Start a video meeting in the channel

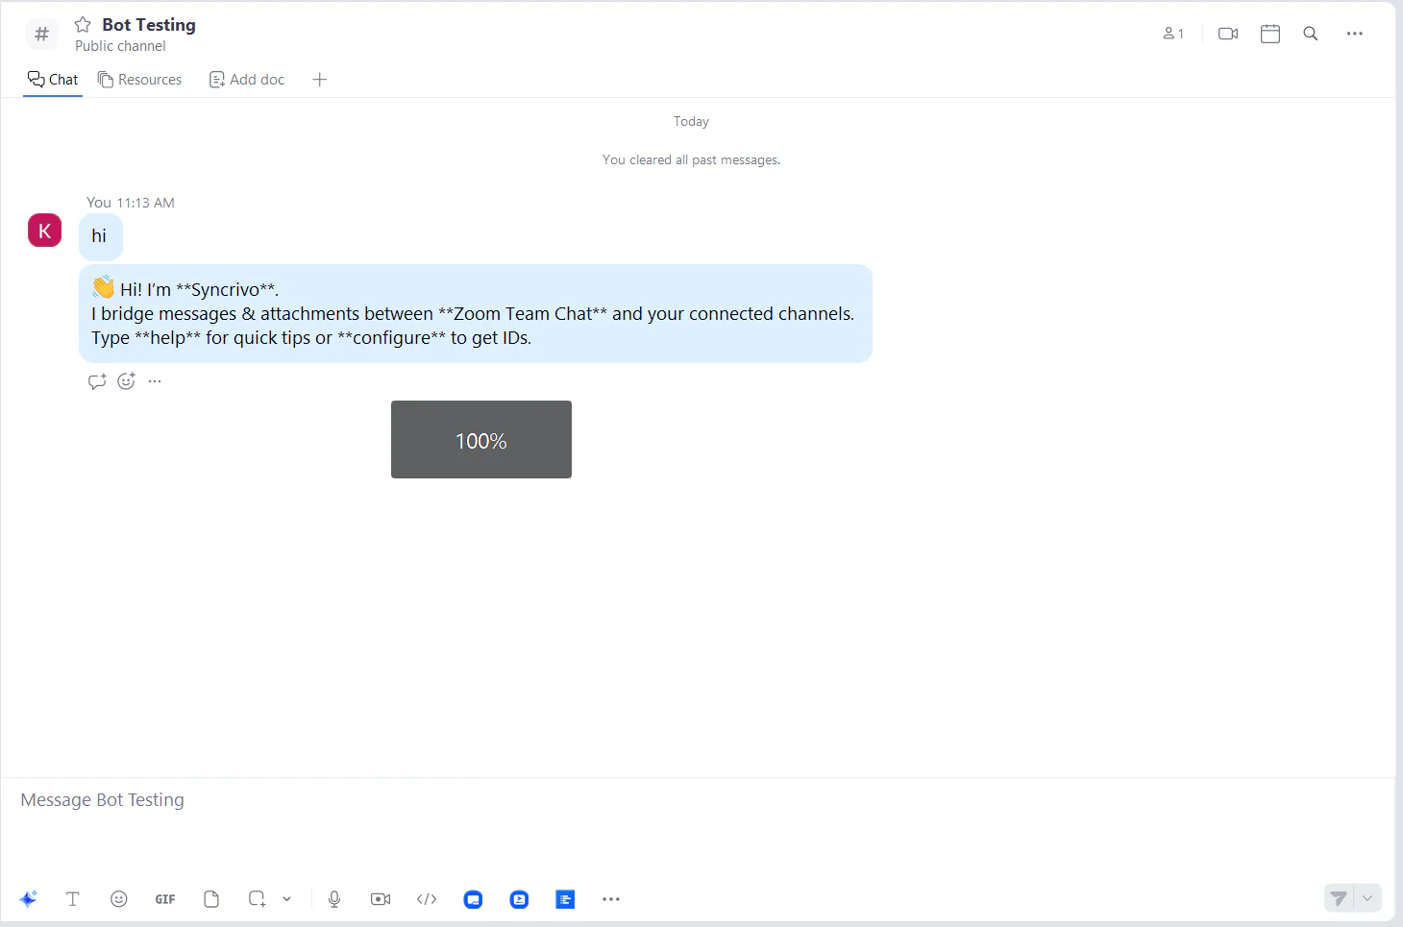[x=1228, y=34]
